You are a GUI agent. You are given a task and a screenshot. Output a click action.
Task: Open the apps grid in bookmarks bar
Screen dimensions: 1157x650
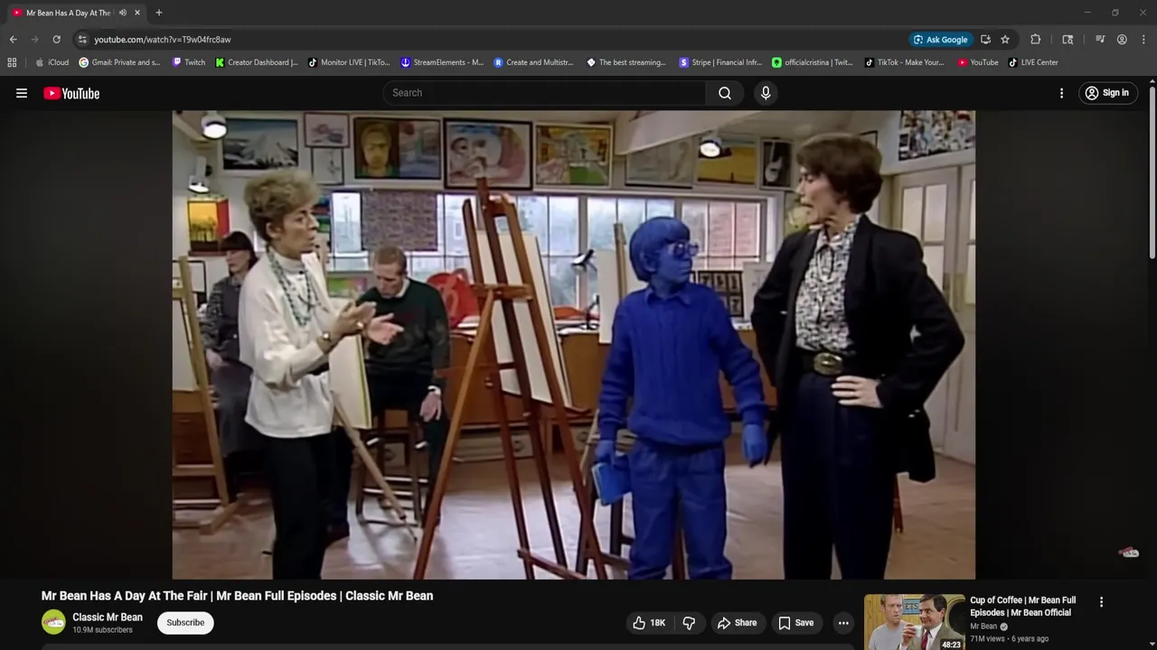[12, 62]
